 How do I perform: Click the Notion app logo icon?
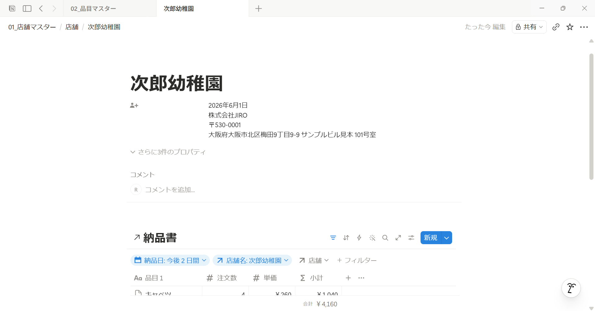(12, 8)
